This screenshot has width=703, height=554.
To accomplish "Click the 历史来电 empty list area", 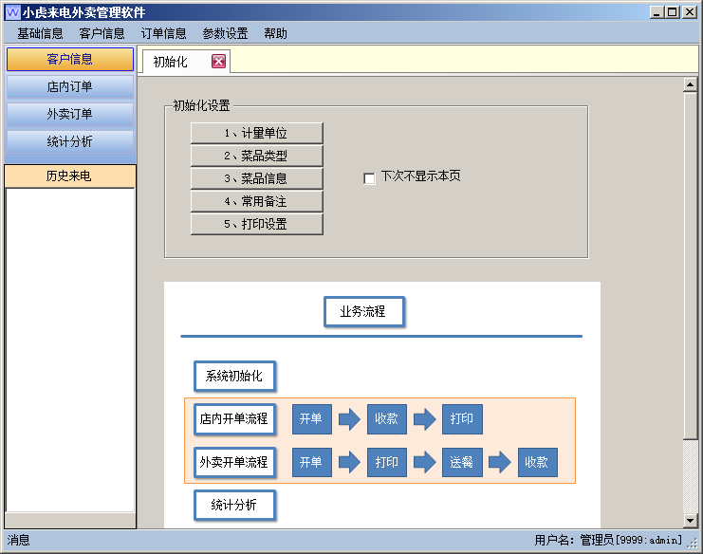I will (x=70, y=350).
